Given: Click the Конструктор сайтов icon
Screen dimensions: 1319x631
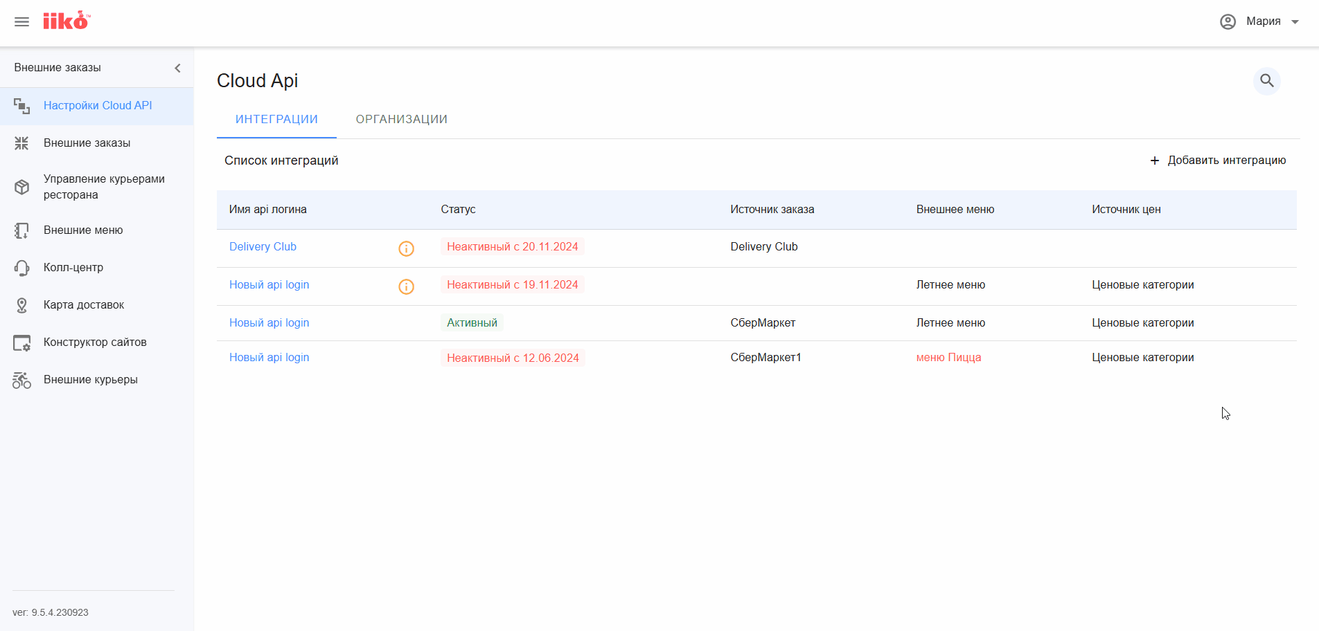Looking at the screenshot, I should [x=21, y=342].
